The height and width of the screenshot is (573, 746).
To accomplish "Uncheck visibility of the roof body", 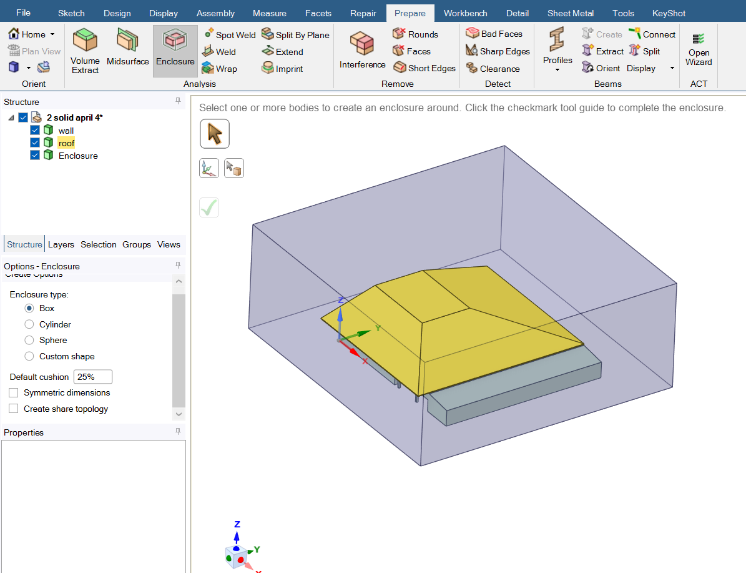I will tap(35, 142).
